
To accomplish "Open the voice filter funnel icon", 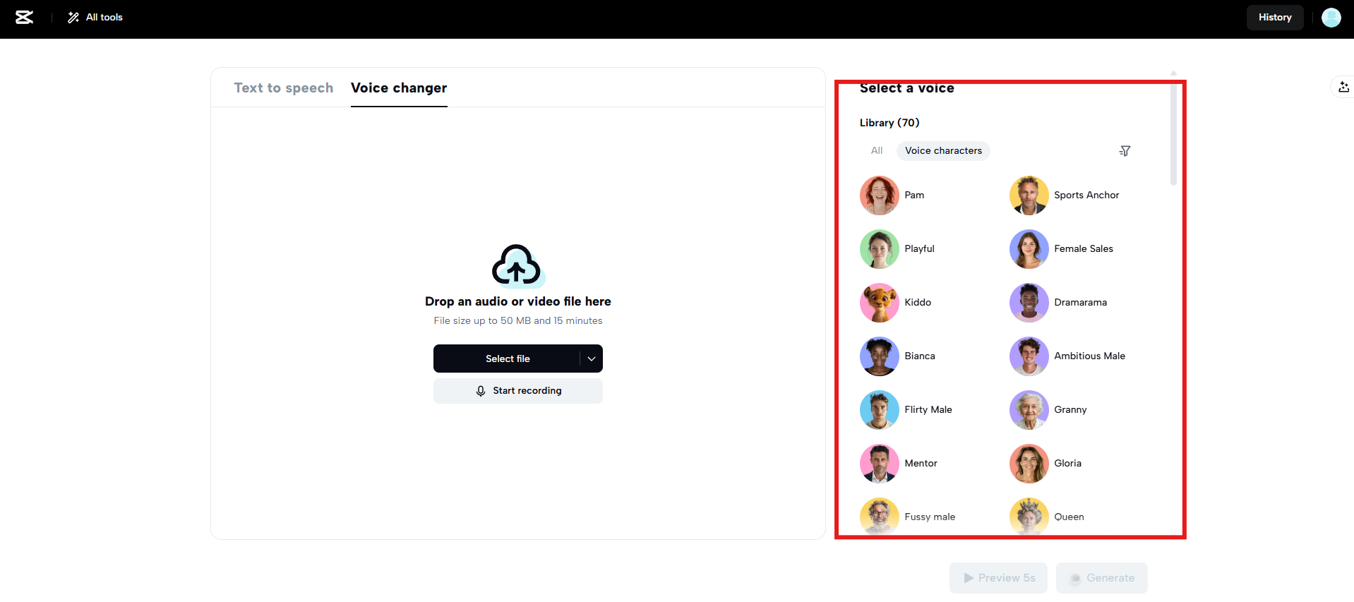I will [1125, 151].
